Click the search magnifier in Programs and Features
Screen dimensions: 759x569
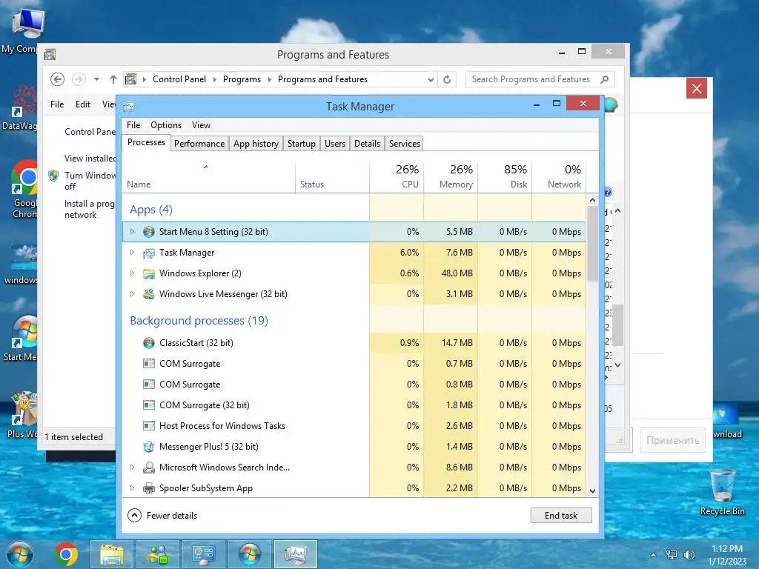tap(604, 79)
